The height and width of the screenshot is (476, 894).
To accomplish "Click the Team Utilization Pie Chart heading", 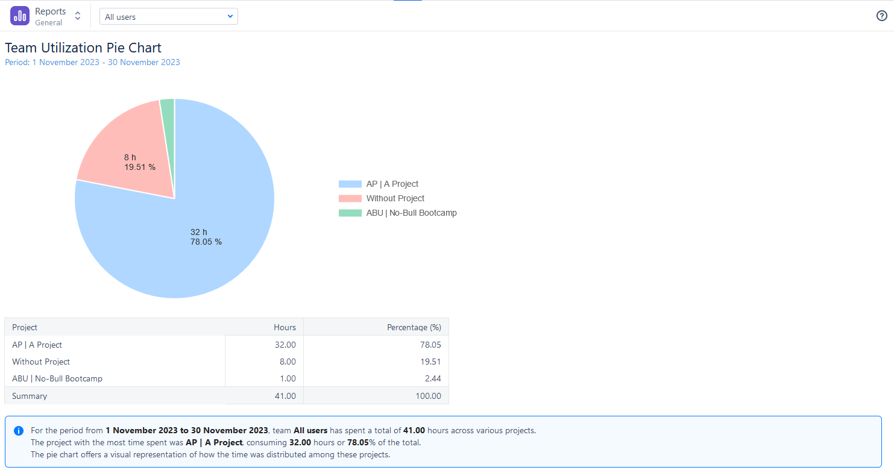I will 83,48.
